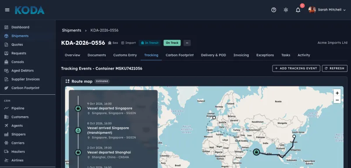
Task: Click the Vessel departed Singapore event marker
Action: (78, 108)
